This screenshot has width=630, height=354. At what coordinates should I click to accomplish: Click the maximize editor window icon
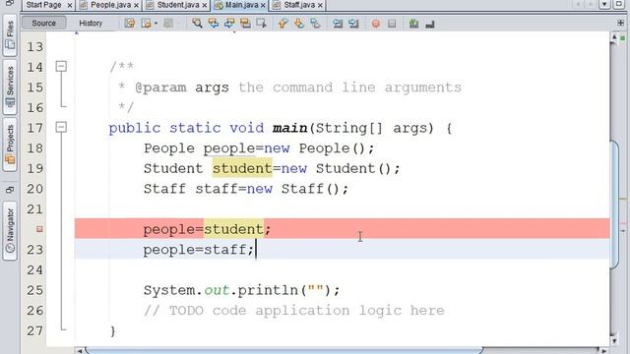tap(619, 4)
